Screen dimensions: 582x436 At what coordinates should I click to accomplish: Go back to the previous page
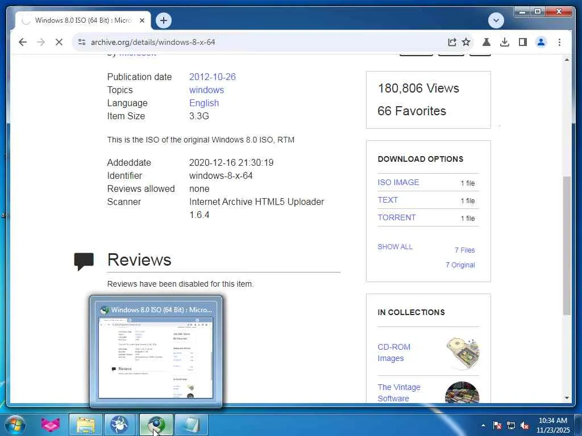23,42
